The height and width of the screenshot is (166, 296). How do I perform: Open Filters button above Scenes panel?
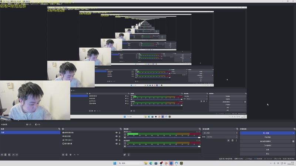click(38, 124)
